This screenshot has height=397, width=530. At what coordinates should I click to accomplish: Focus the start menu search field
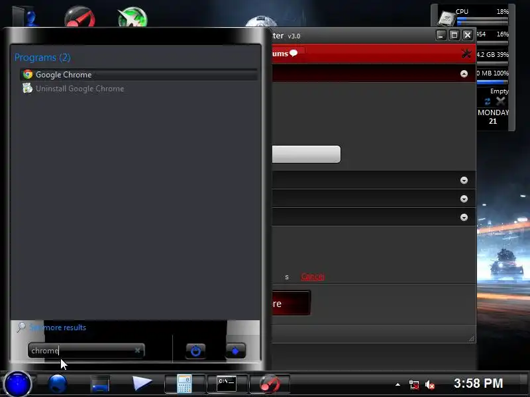pos(86,351)
